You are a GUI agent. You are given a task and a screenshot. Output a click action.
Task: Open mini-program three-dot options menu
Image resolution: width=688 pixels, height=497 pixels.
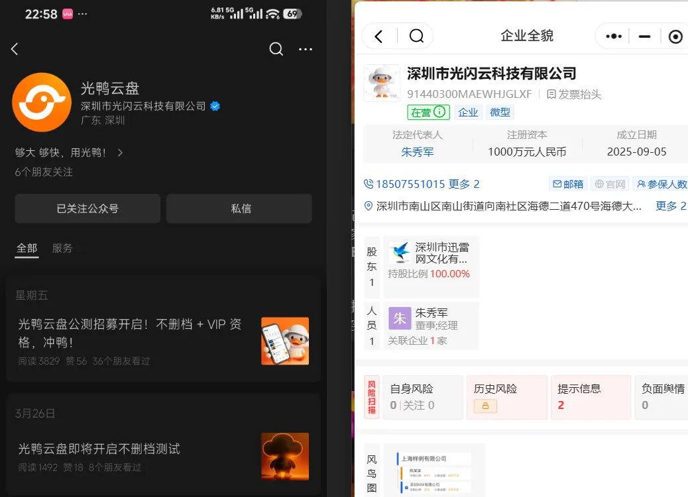click(x=613, y=36)
